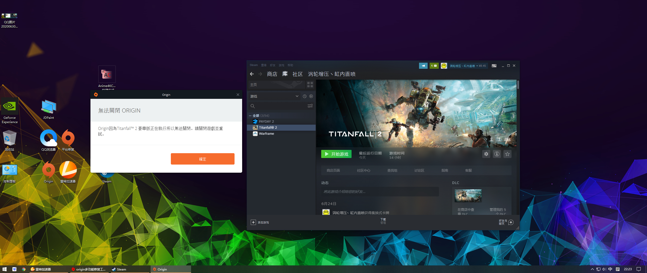
Task: Open the 商店 tab in Steam
Action: (272, 74)
